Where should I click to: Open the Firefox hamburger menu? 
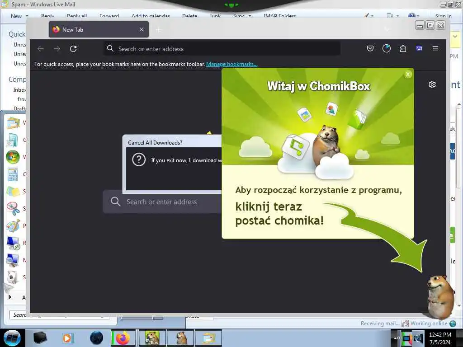coord(435,48)
